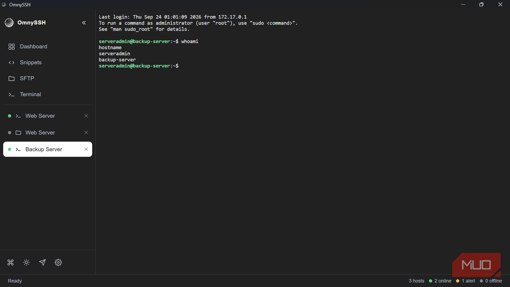Click terminal icon of first Web Server tab
Viewport: 510px width, 287px height.
[18, 116]
